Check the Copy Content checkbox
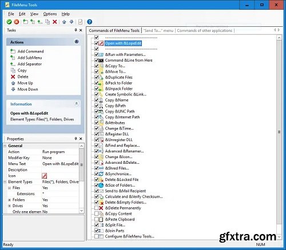The width and height of the screenshot is (286, 250). [97, 213]
